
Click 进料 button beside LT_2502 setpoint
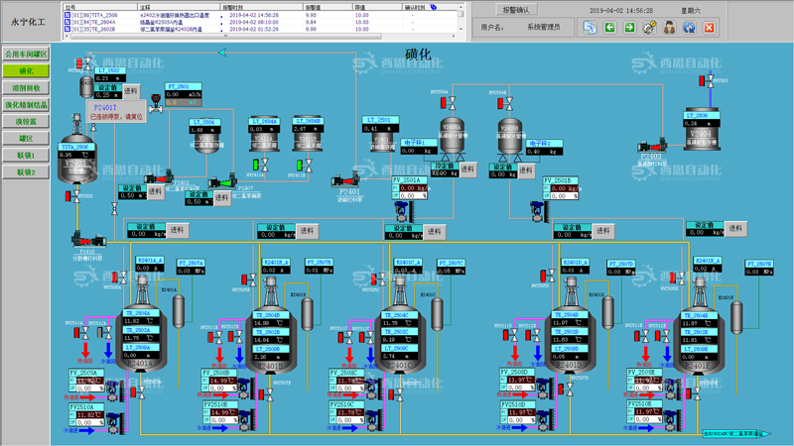pos(131,91)
